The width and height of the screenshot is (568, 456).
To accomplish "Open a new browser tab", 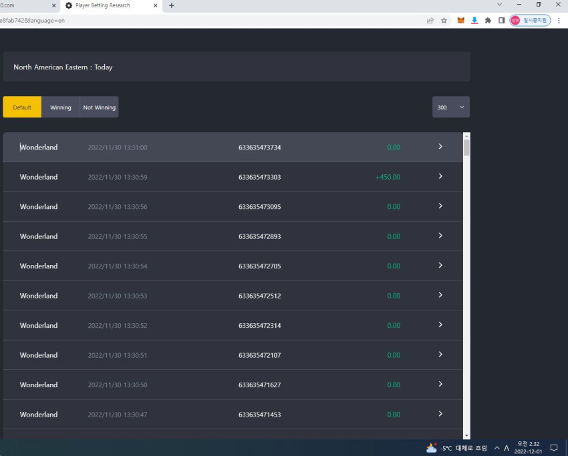I will (172, 5).
